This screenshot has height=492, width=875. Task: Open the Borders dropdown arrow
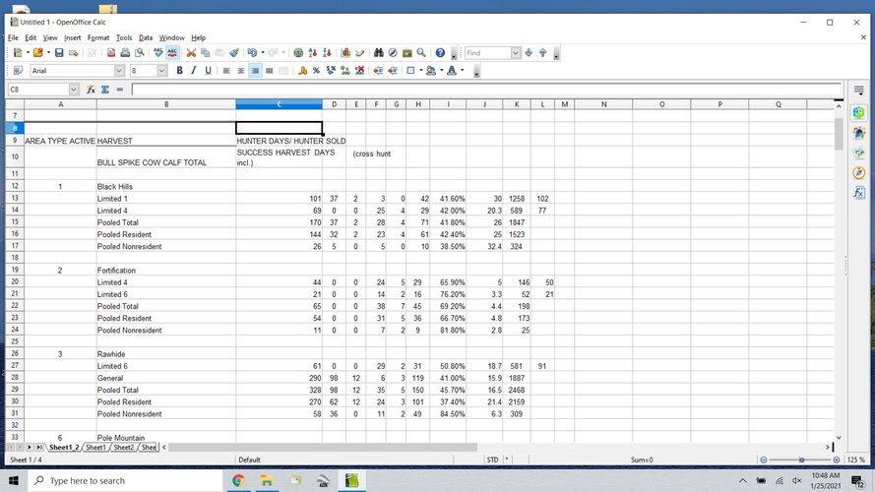pyautogui.click(x=420, y=70)
